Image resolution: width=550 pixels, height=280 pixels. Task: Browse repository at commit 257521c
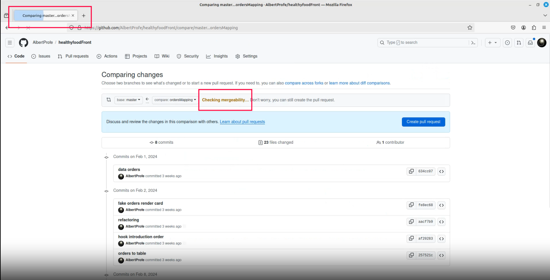(x=441, y=255)
